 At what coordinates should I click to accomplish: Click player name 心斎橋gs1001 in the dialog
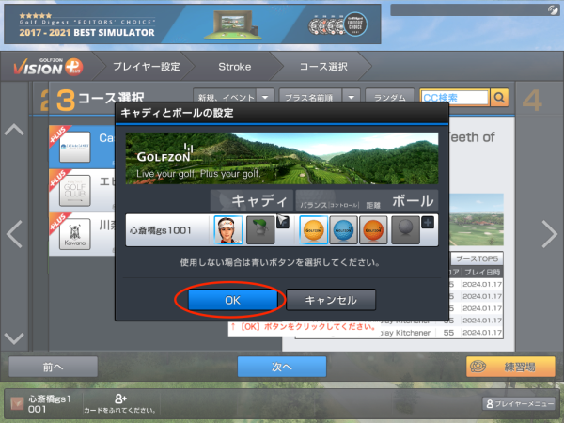[x=160, y=230]
